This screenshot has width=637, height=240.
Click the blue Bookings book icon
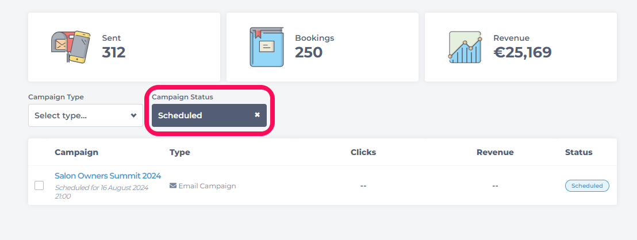coord(267,47)
